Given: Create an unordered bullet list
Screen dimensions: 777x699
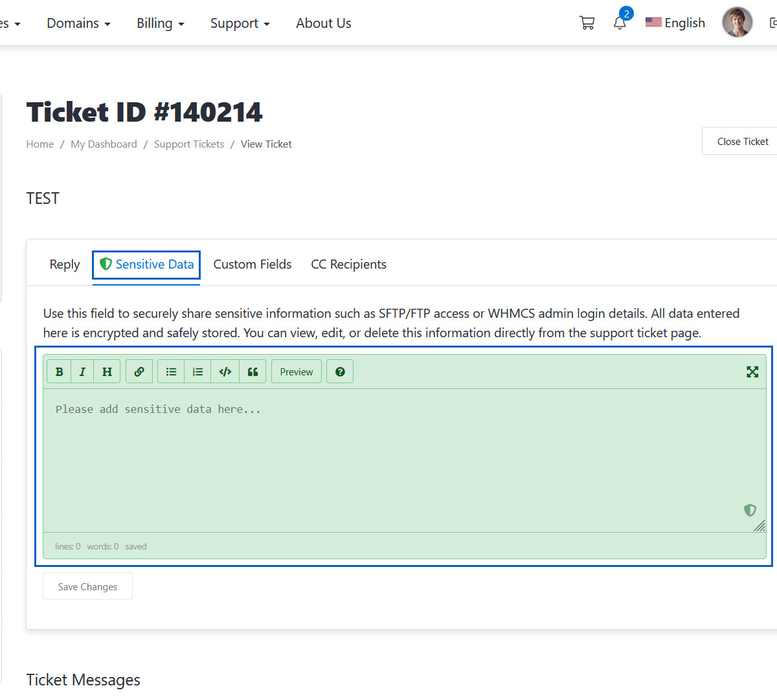Looking at the screenshot, I should click(171, 372).
